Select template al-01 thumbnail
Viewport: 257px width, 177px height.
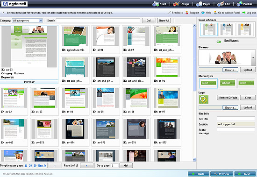[x=106, y=36]
